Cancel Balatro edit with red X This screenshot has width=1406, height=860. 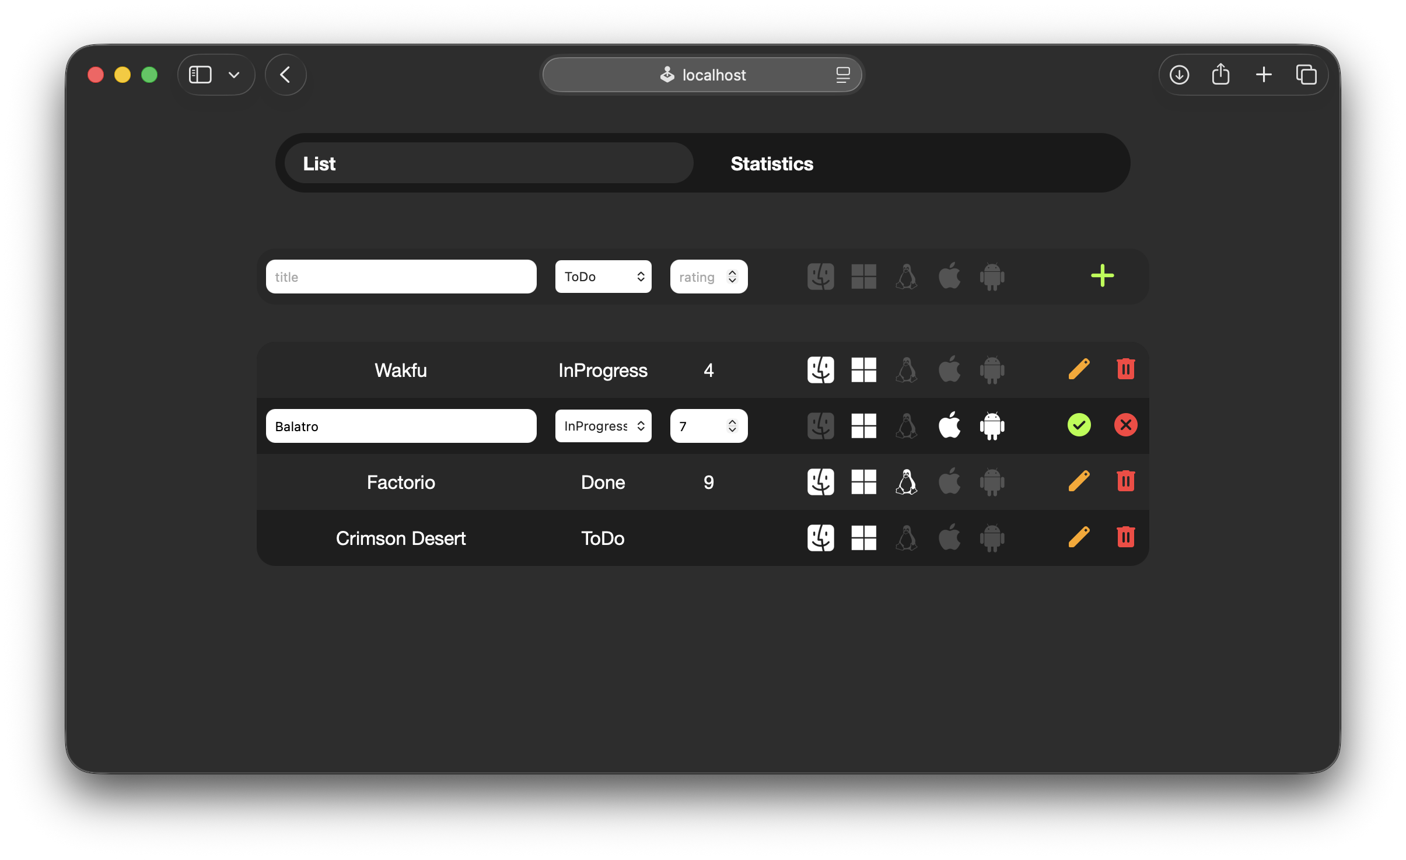[1125, 425]
